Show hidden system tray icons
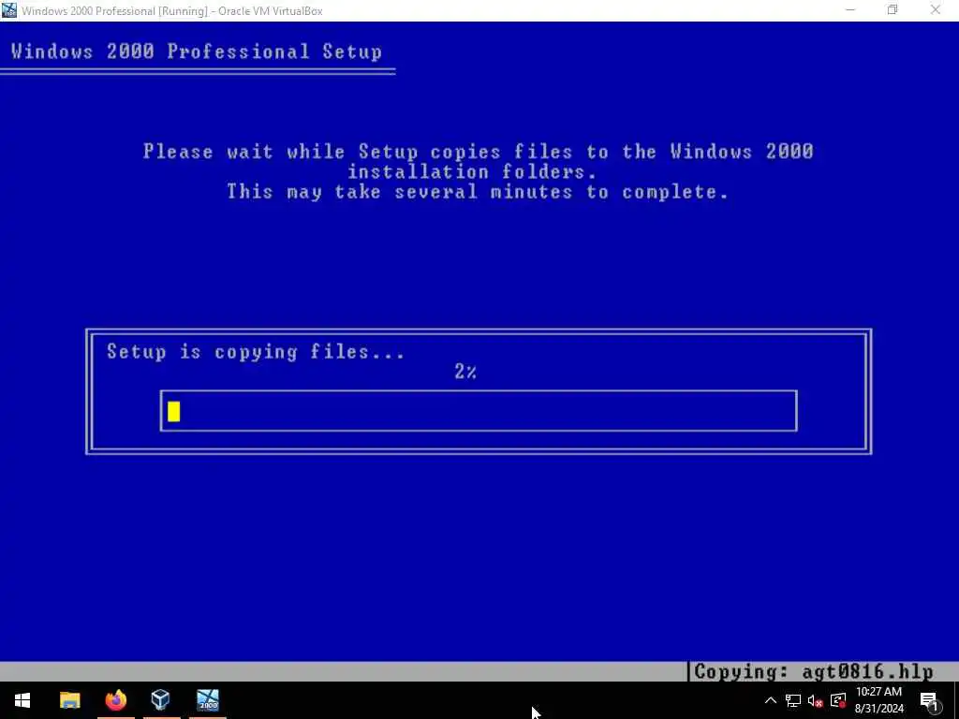The image size is (959, 719). pos(771,700)
